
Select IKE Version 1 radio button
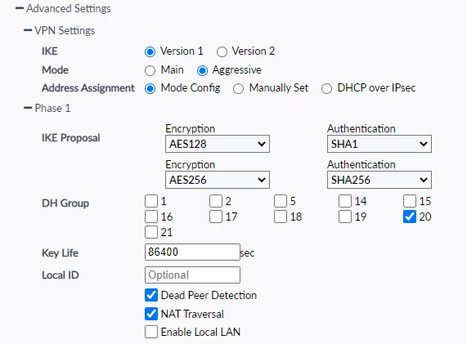coord(150,51)
